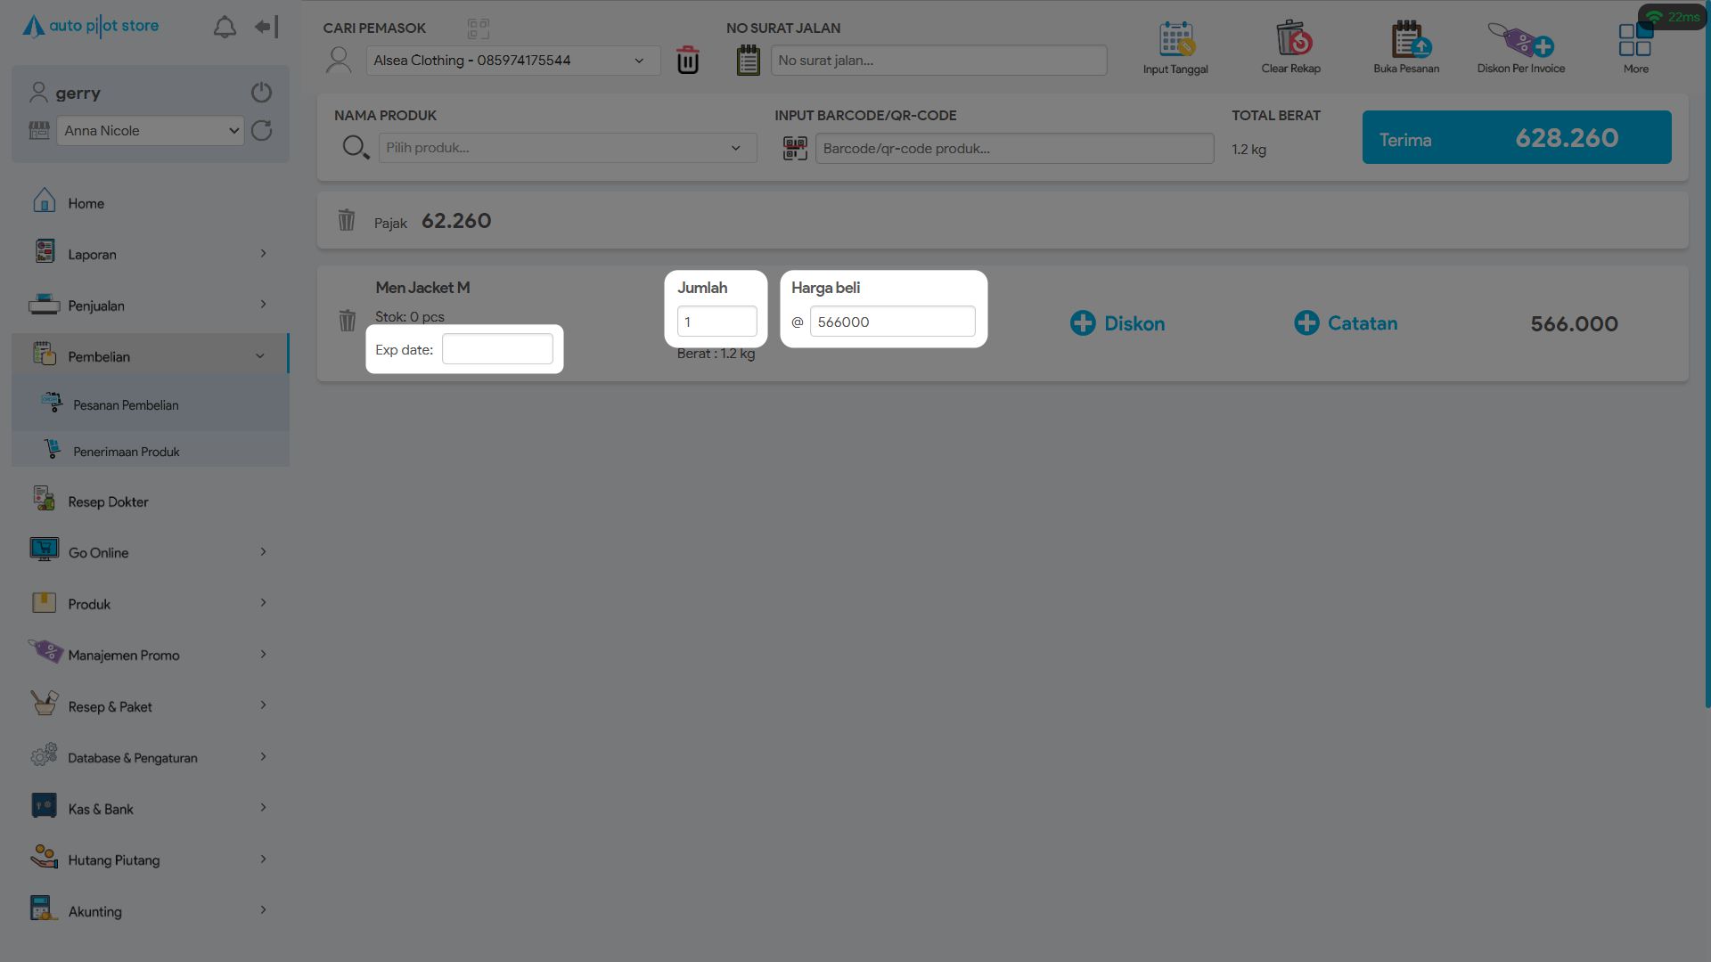Collapse sidebar with the arrow icon
Viewport: 1711px width, 962px height.
click(x=266, y=27)
